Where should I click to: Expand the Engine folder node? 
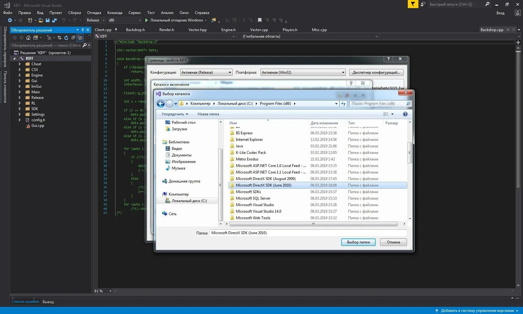20,75
